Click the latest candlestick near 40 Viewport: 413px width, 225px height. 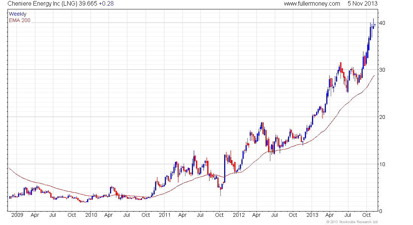pos(375,25)
